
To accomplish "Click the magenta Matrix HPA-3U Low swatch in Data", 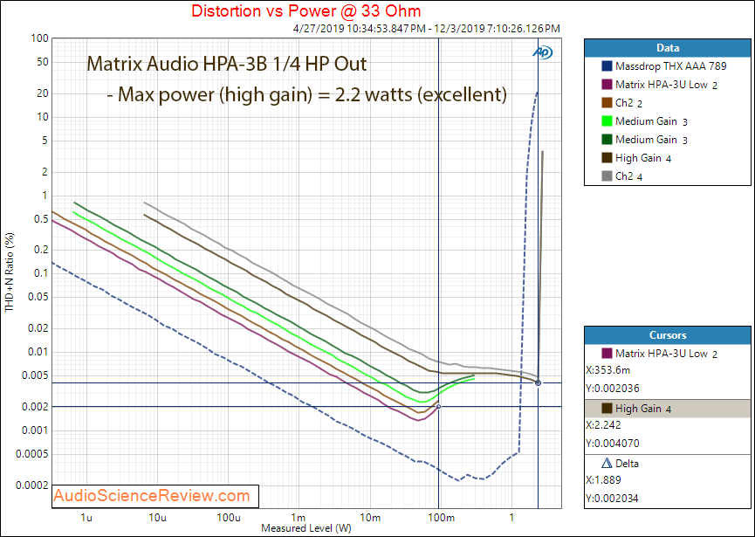I will 607,85.
